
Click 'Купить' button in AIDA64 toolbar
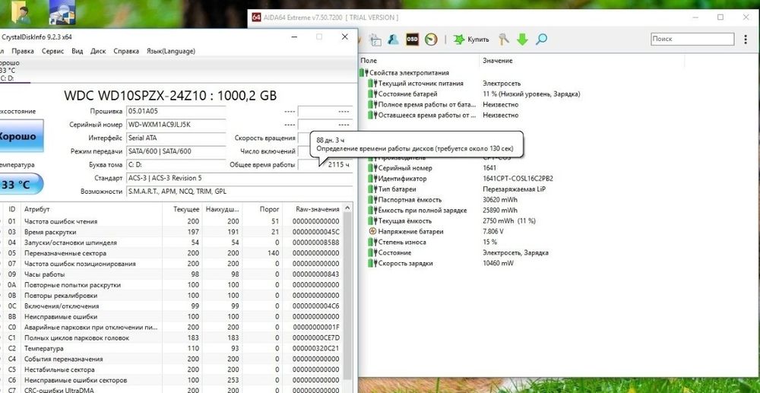click(472, 40)
